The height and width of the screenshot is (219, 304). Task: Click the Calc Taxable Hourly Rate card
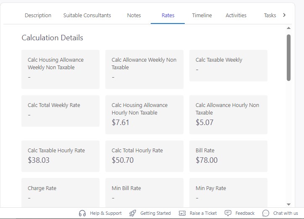click(60, 156)
